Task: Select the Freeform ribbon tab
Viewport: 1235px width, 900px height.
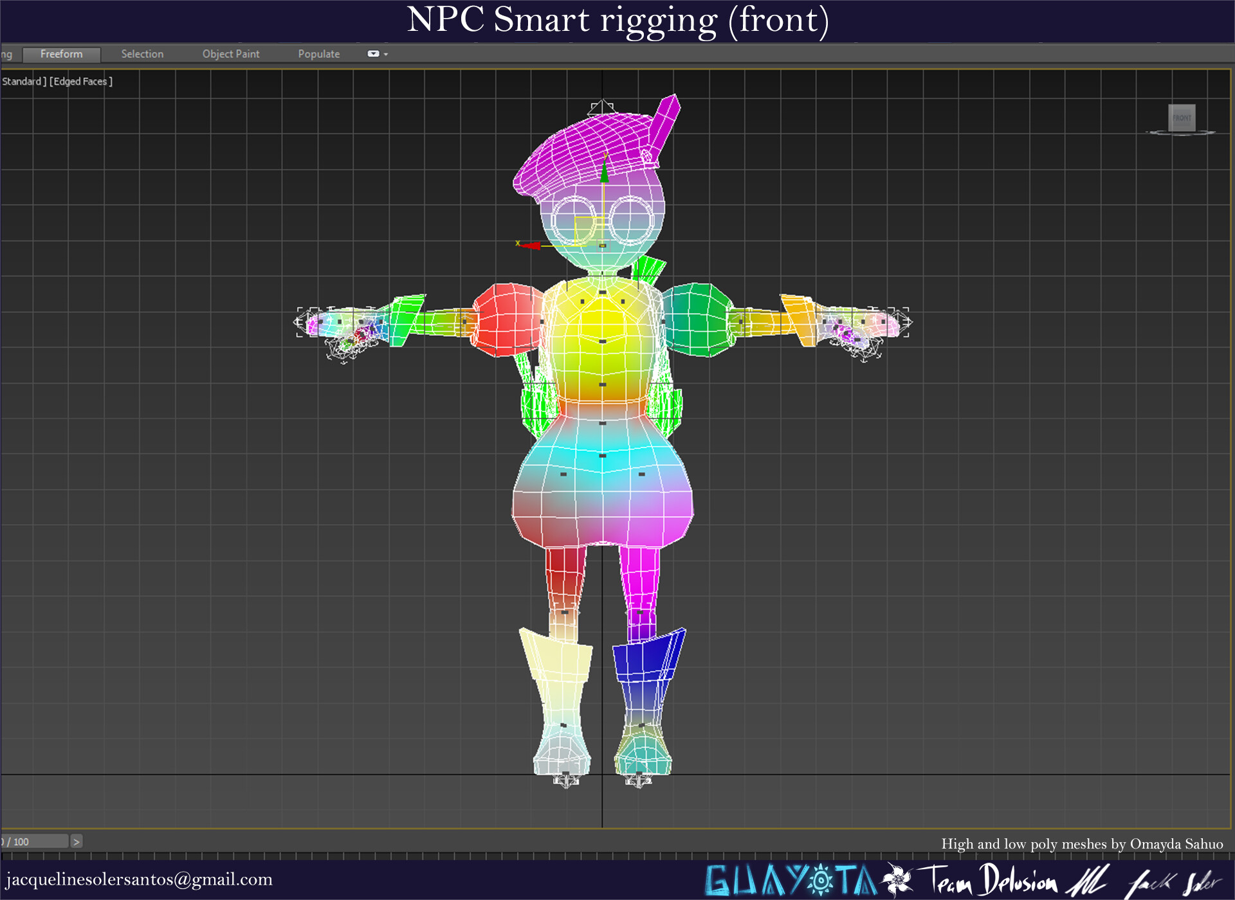Action: pyautogui.click(x=61, y=54)
